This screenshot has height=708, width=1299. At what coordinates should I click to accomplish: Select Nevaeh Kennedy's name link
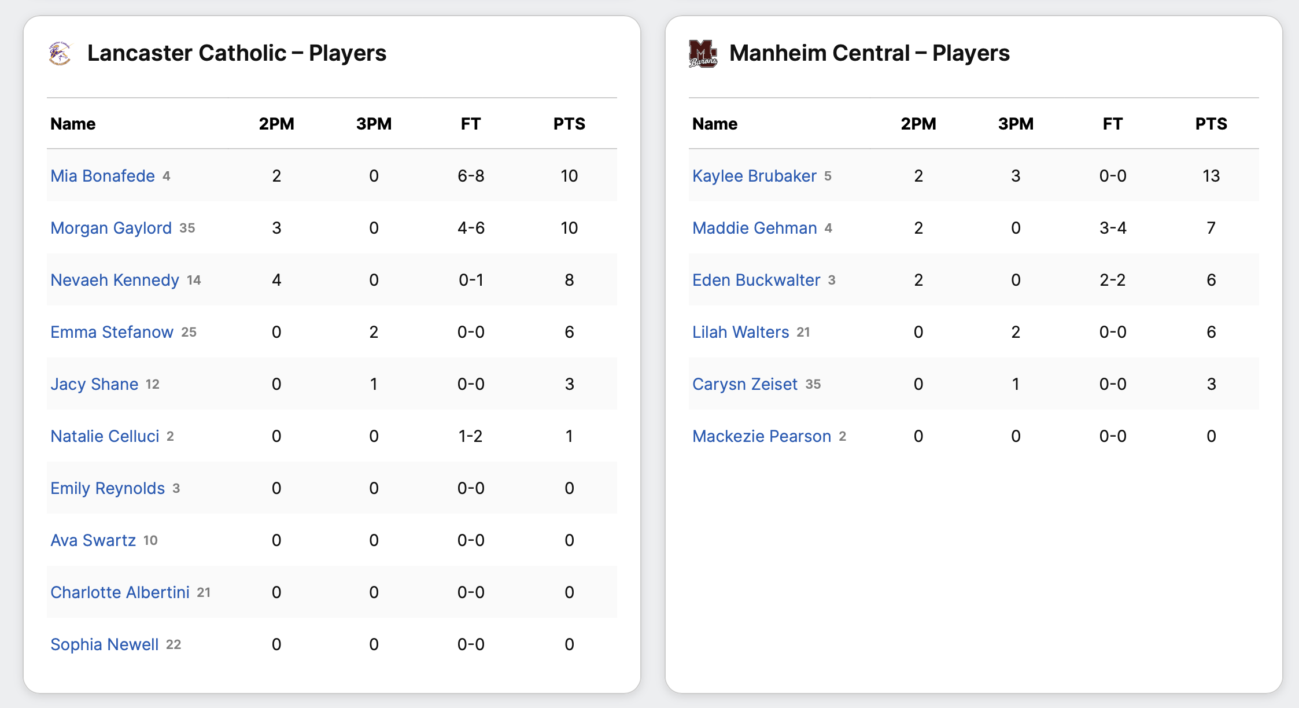click(x=115, y=280)
